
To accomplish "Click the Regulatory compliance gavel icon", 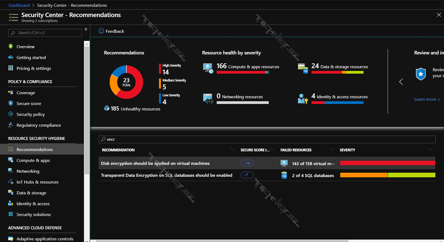I will [x=11, y=125].
